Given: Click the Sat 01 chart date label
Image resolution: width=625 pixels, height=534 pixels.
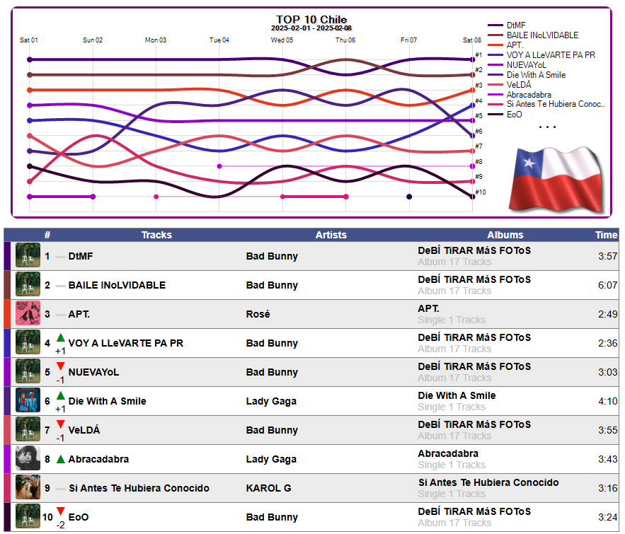Looking at the screenshot, I should tap(29, 40).
